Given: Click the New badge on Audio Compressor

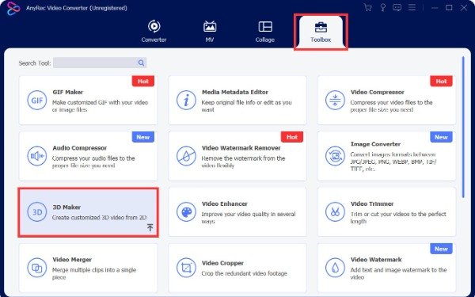Looking at the screenshot, I should coord(143,137).
